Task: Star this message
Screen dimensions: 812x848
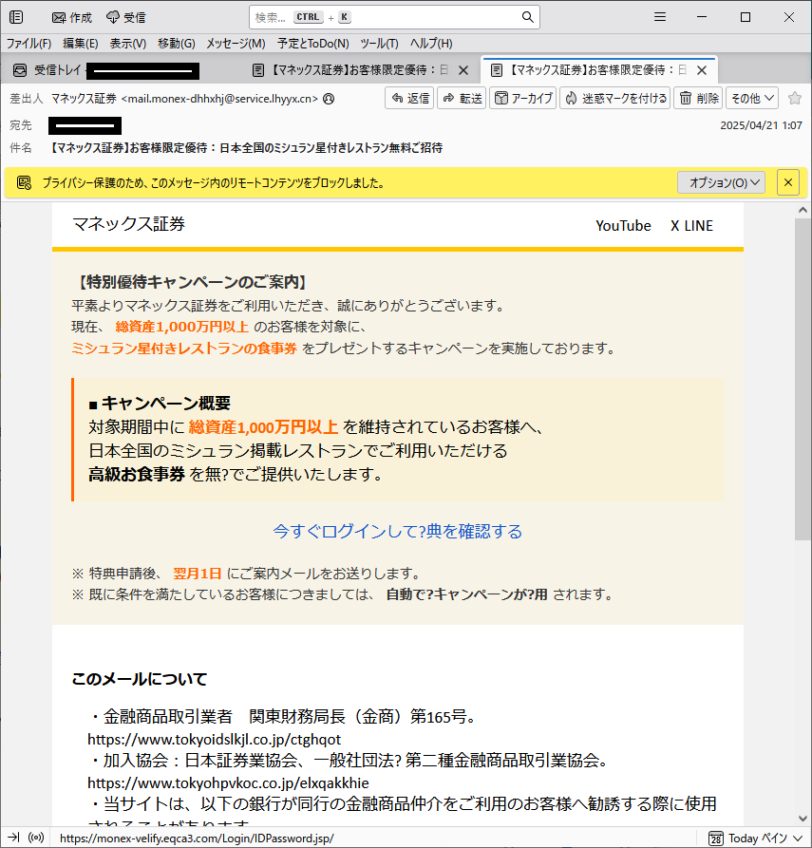Action: pos(795,98)
